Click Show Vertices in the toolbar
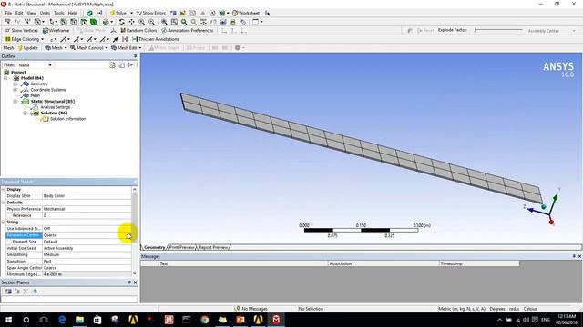The image size is (583, 327). point(22,30)
